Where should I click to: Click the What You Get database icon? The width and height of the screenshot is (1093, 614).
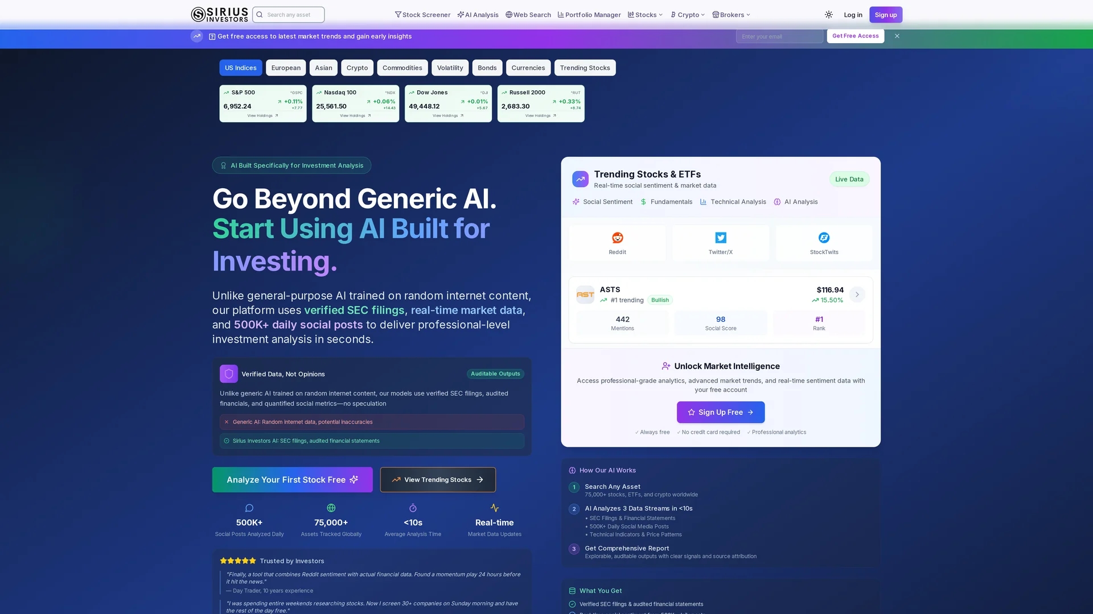coord(572,591)
